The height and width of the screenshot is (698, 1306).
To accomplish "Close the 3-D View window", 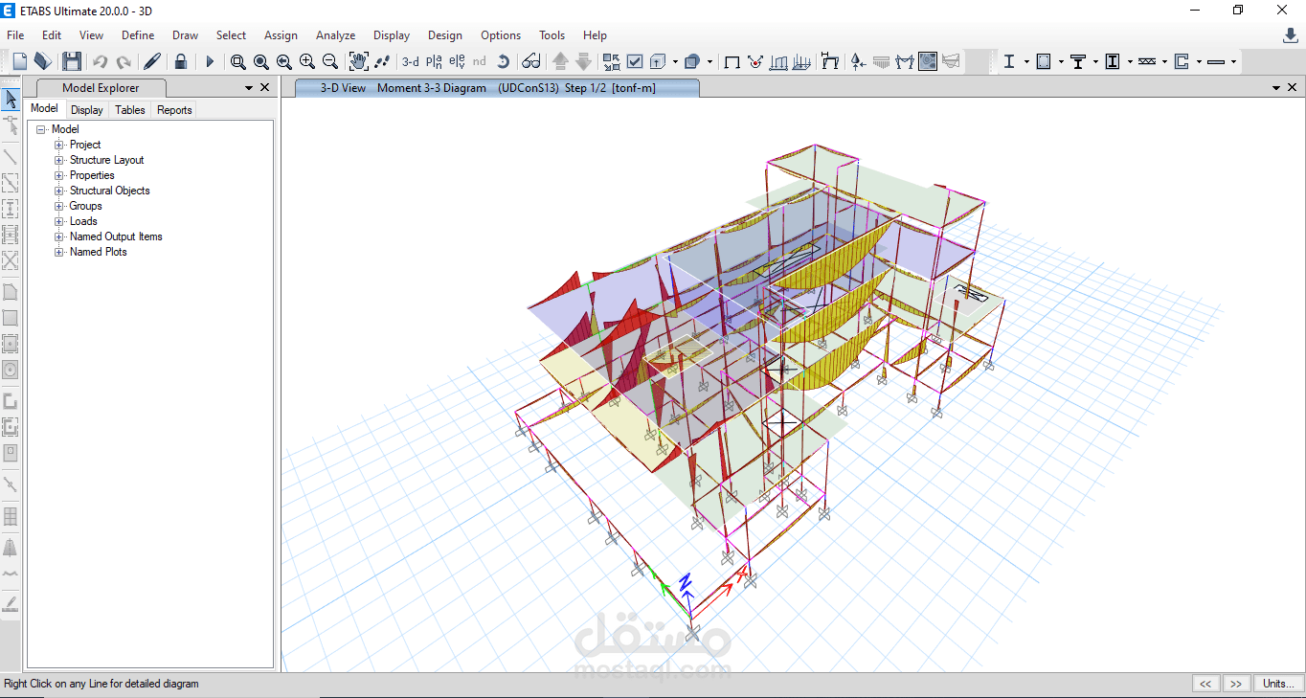I will [1293, 87].
